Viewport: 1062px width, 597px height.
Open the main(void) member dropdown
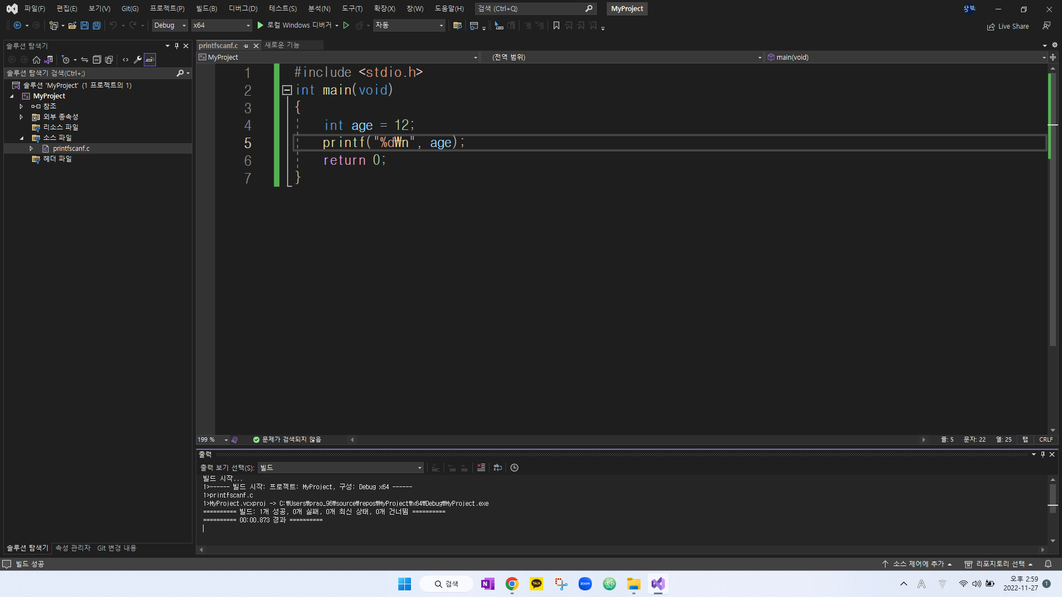tap(906, 57)
